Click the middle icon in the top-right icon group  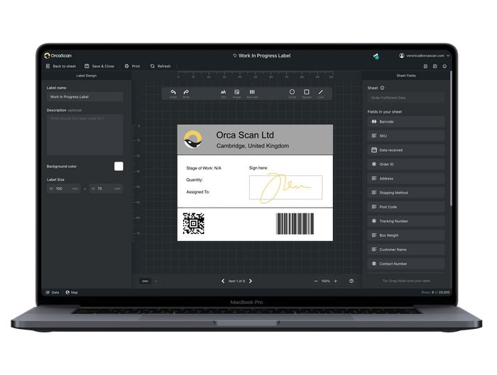click(x=435, y=66)
